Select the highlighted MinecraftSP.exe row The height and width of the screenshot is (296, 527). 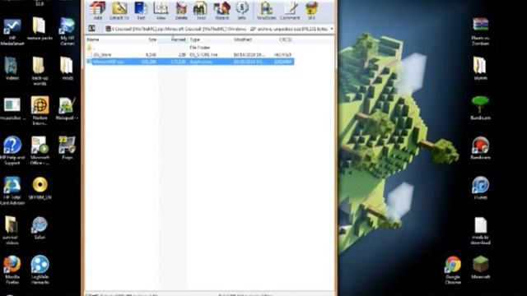[x=190, y=62]
